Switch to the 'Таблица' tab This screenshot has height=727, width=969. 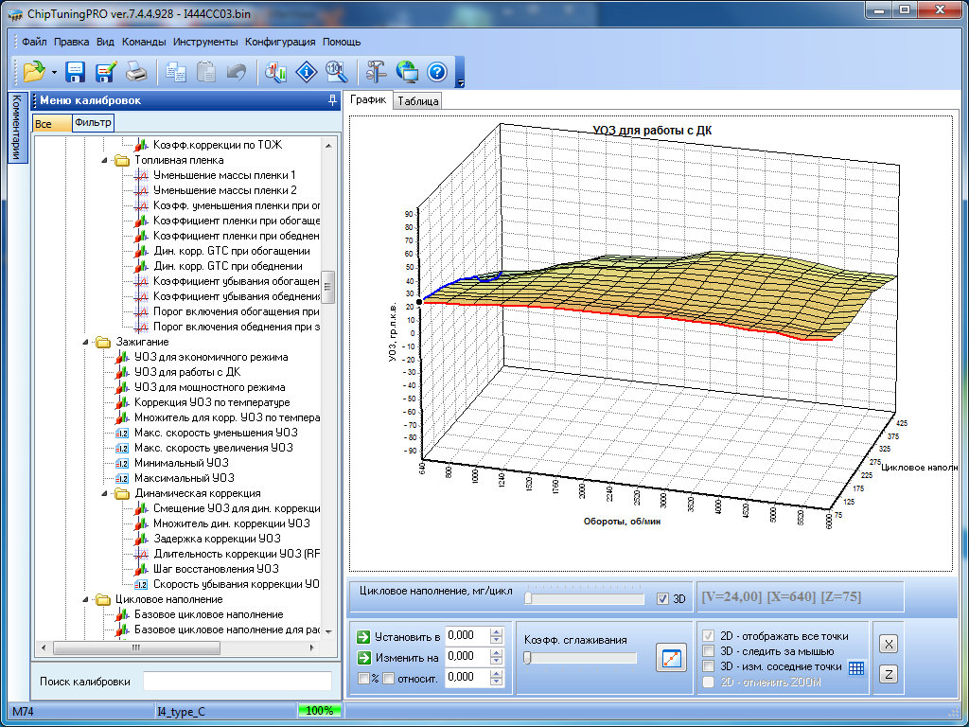[x=417, y=101]
